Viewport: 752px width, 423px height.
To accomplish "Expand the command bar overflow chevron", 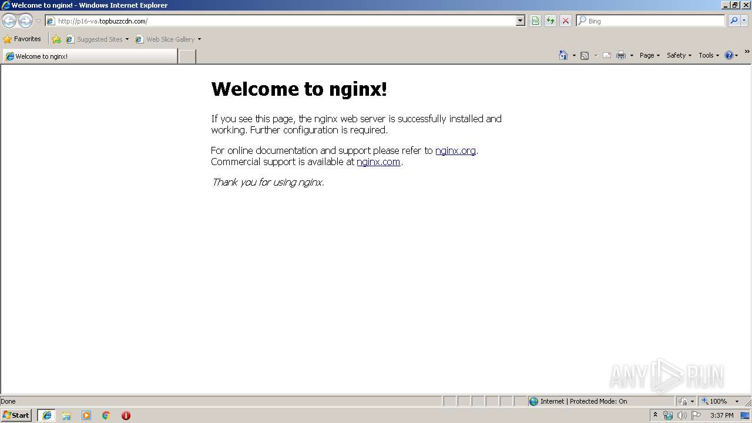I will pos(747,52).
